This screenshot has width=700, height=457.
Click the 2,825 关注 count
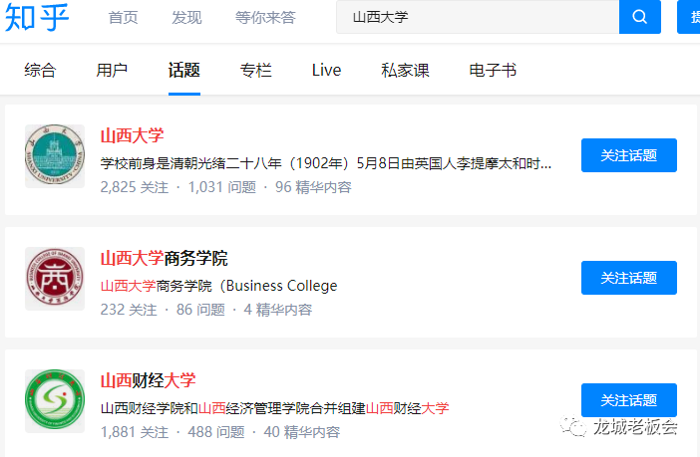click(x=135, y=187)
